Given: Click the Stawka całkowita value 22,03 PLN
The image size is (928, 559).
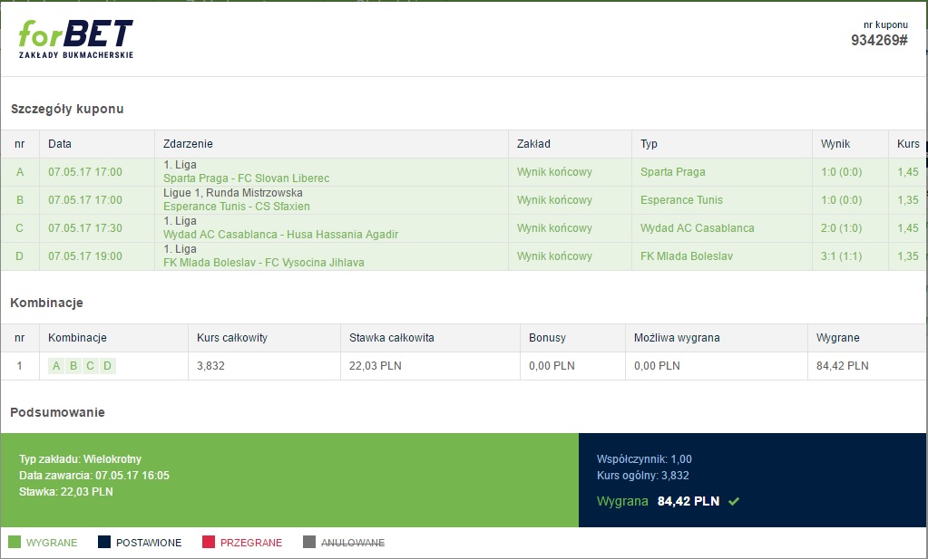Looking at the screenshot, I should click(376, 366).
